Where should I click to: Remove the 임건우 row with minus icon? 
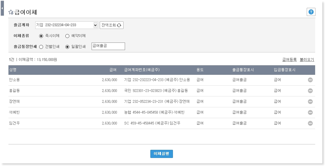pyautogui.click(x=310, y=123)
